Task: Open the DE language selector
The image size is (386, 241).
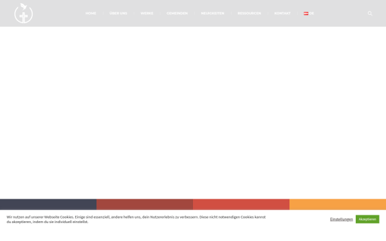Action: tap(309, 13)
